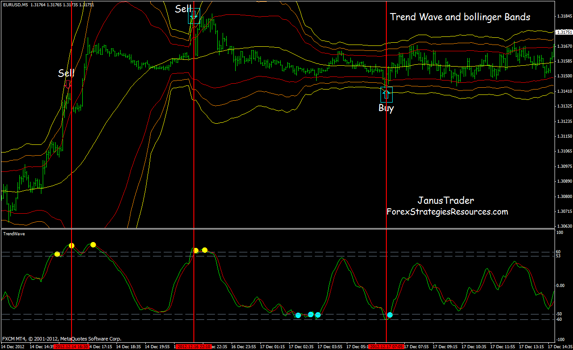This screenshot has height=350, width=573.
Task: Click the 1.31585 price axis value
Action: click(564, 61)
